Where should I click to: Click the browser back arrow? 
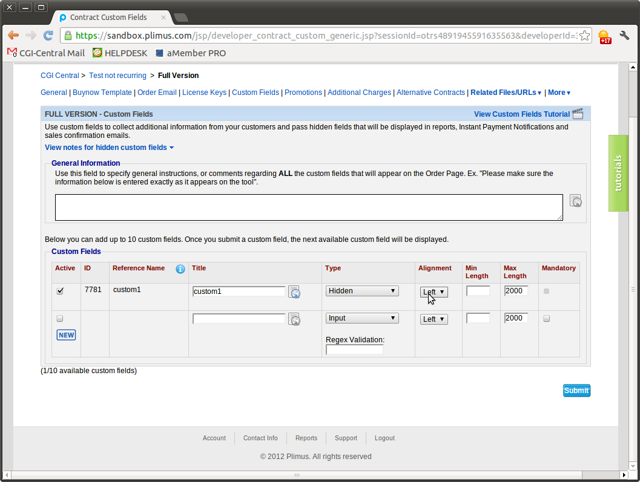[13, 36]
